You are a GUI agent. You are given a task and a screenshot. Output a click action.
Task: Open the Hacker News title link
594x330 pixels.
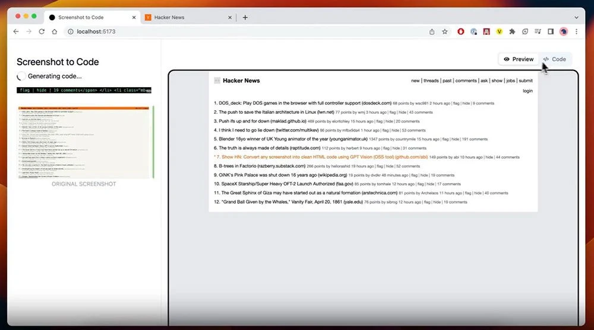pyautogui.click(x=241, y=81)
